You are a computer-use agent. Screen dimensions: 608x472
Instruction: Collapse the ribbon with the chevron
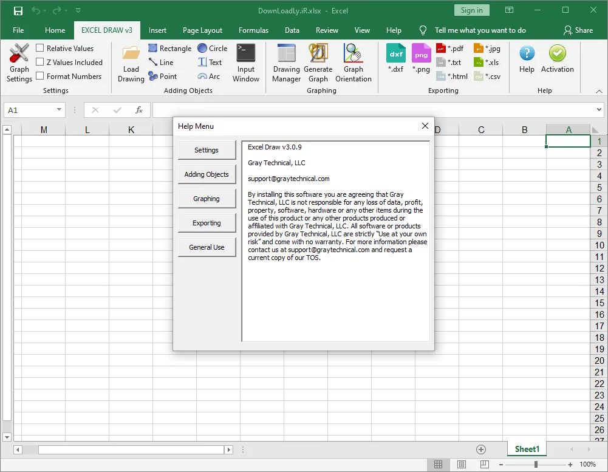(x=599, y=91)
